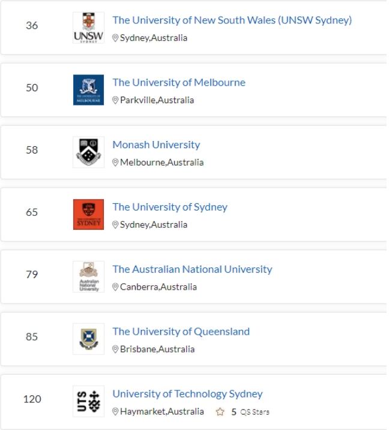Click location pin icon beside Brisbane,Australia
This screenshot has height=430, width=389.
(115, 349)
